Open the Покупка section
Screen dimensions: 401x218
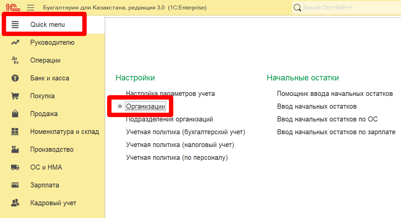(x=42, y=96)
